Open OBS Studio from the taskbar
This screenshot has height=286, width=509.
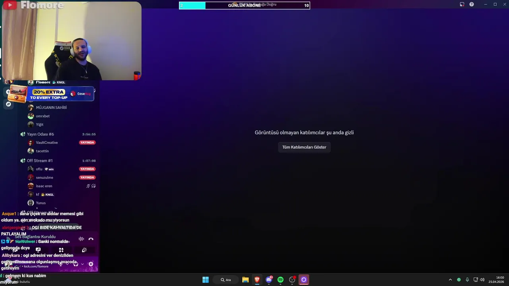pyautogui.click(x=292, y=280)
